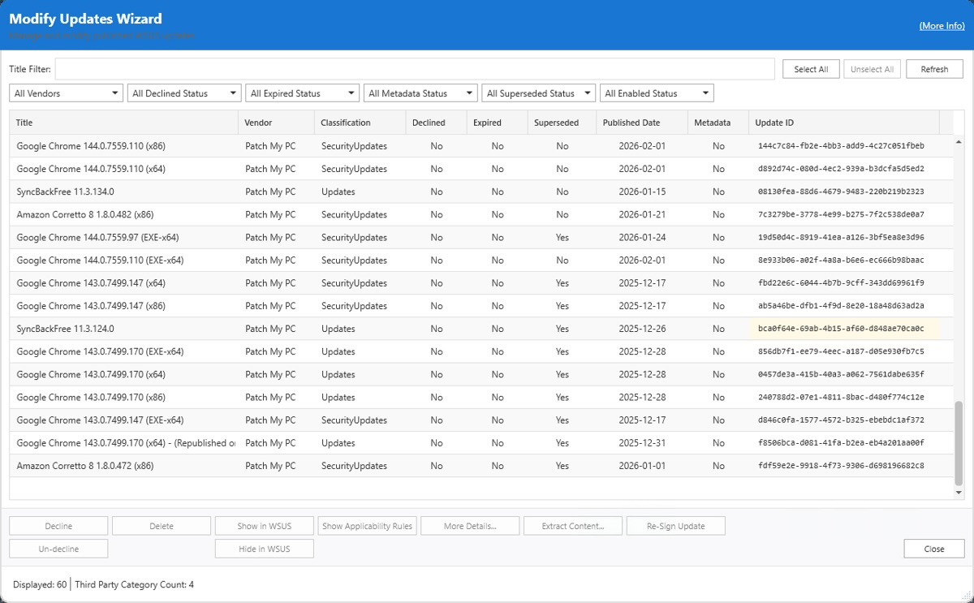Select Google Chrome 143.0.7499.170 (EXE-x64) row
The image size is (974, 603).
(481, 351)
